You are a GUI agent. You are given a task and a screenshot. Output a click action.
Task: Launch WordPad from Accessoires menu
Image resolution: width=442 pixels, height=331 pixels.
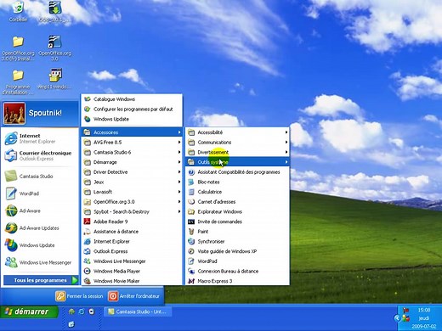pyautogui.click(x=237, y=261)
